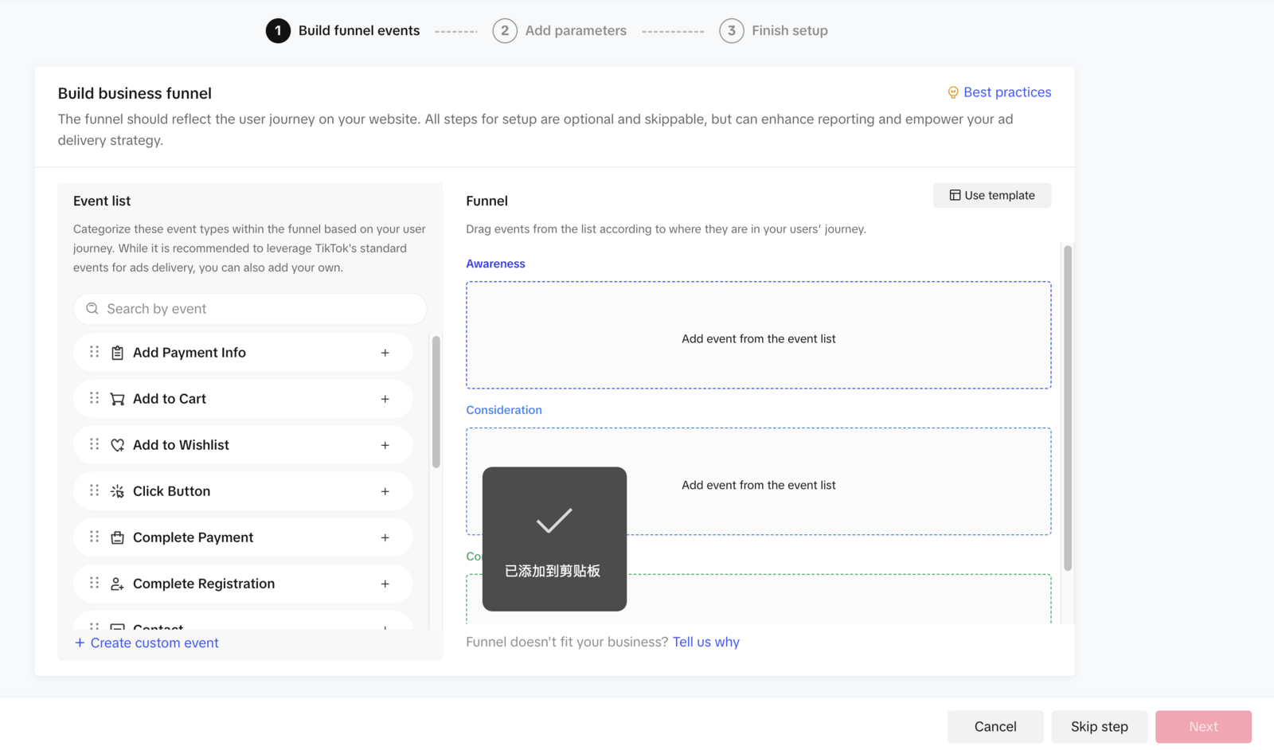Add the Add to Wishlist event via plus
The width and height of the screenshot is (1274, 750).
pos(385,445)
